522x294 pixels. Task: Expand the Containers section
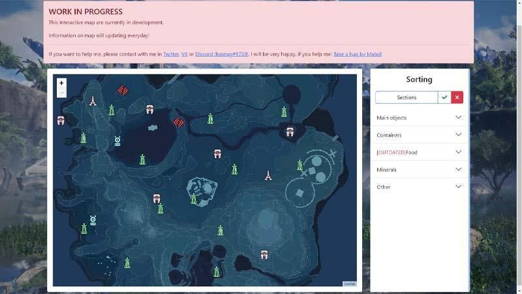419,135
